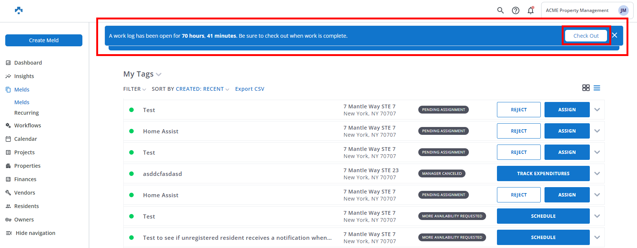
Task: Open Recurring melds submenu
Action: 26,113
